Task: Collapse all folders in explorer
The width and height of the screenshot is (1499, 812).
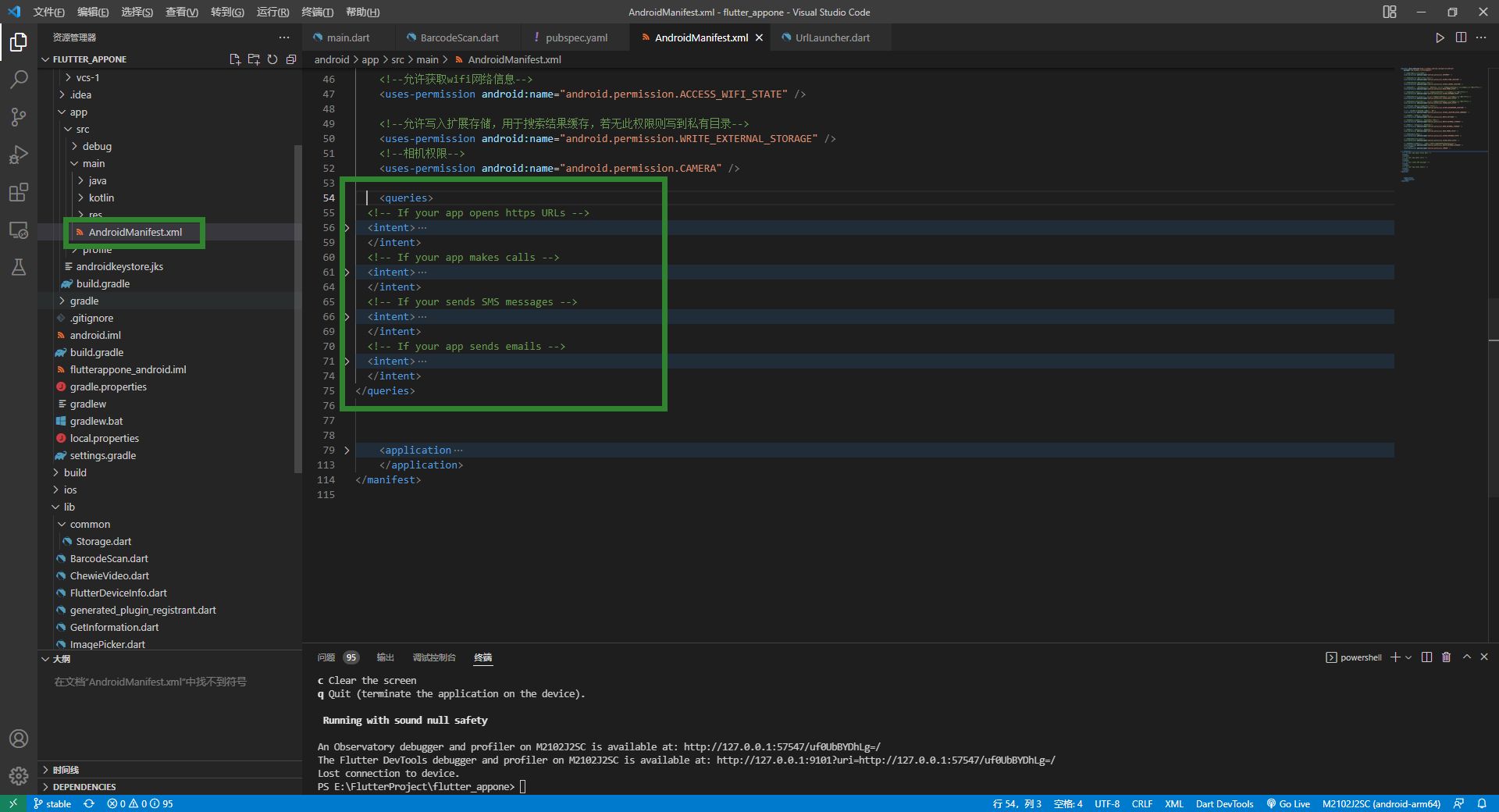Action: (x=291, y=59)
